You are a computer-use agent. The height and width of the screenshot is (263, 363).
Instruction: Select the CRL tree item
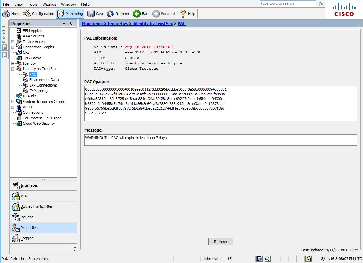pyautogui.click(x=26, y=52)
